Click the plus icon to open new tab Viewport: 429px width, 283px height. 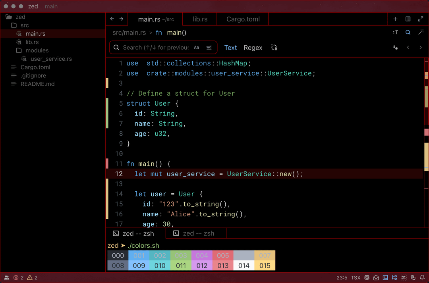coord(395,19)
